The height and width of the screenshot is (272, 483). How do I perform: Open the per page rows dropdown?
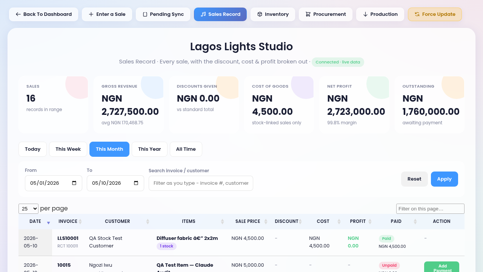pos(28,209)
